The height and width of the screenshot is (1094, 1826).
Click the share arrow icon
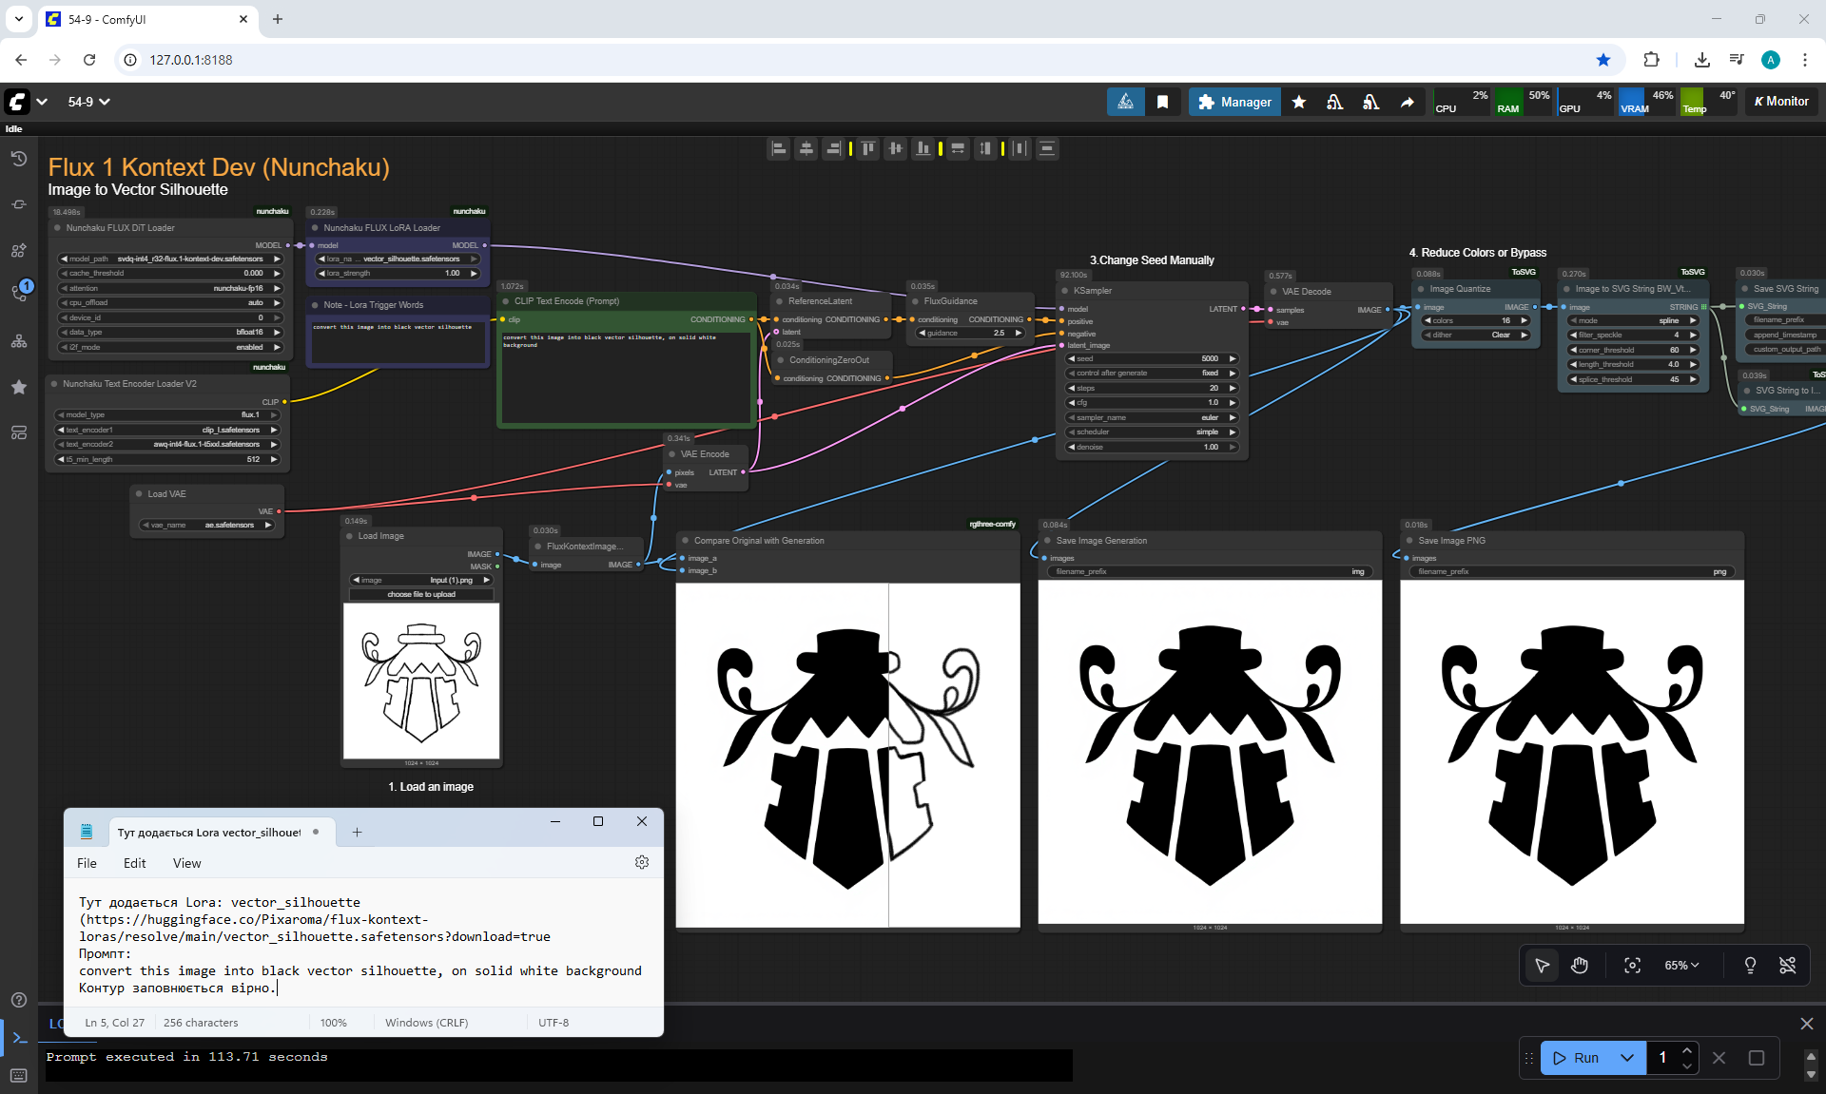(1408, 102)
